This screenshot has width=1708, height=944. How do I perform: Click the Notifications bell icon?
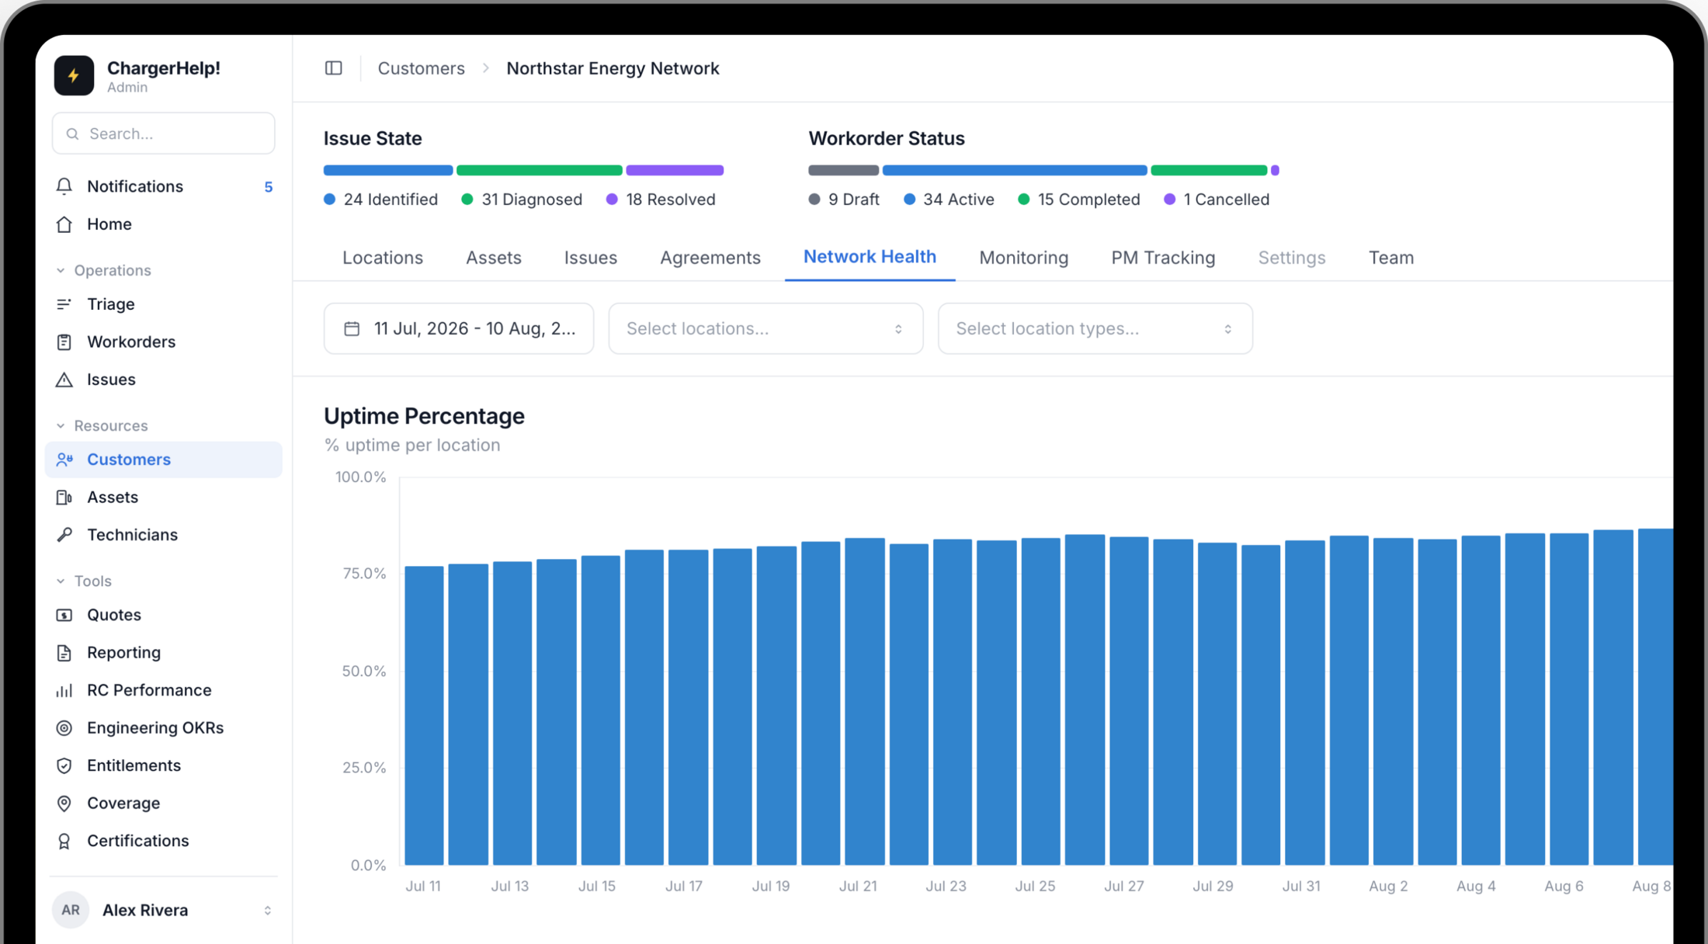click(64, 186)
